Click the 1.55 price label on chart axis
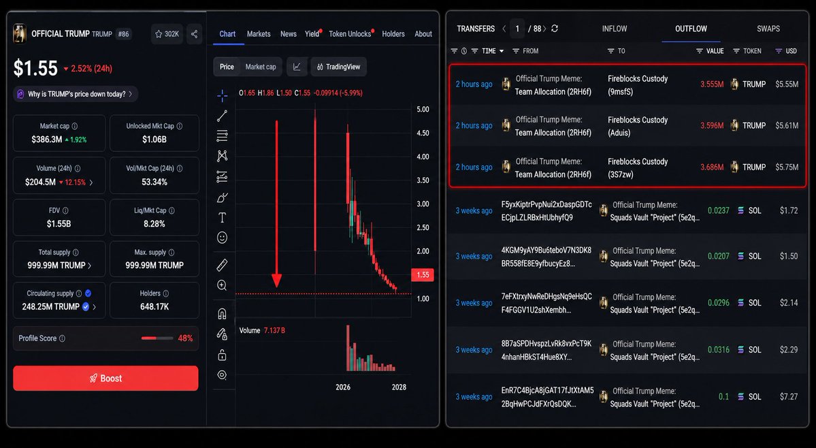The height and width of the screenshot is (448, 816). tap(423, 275)
